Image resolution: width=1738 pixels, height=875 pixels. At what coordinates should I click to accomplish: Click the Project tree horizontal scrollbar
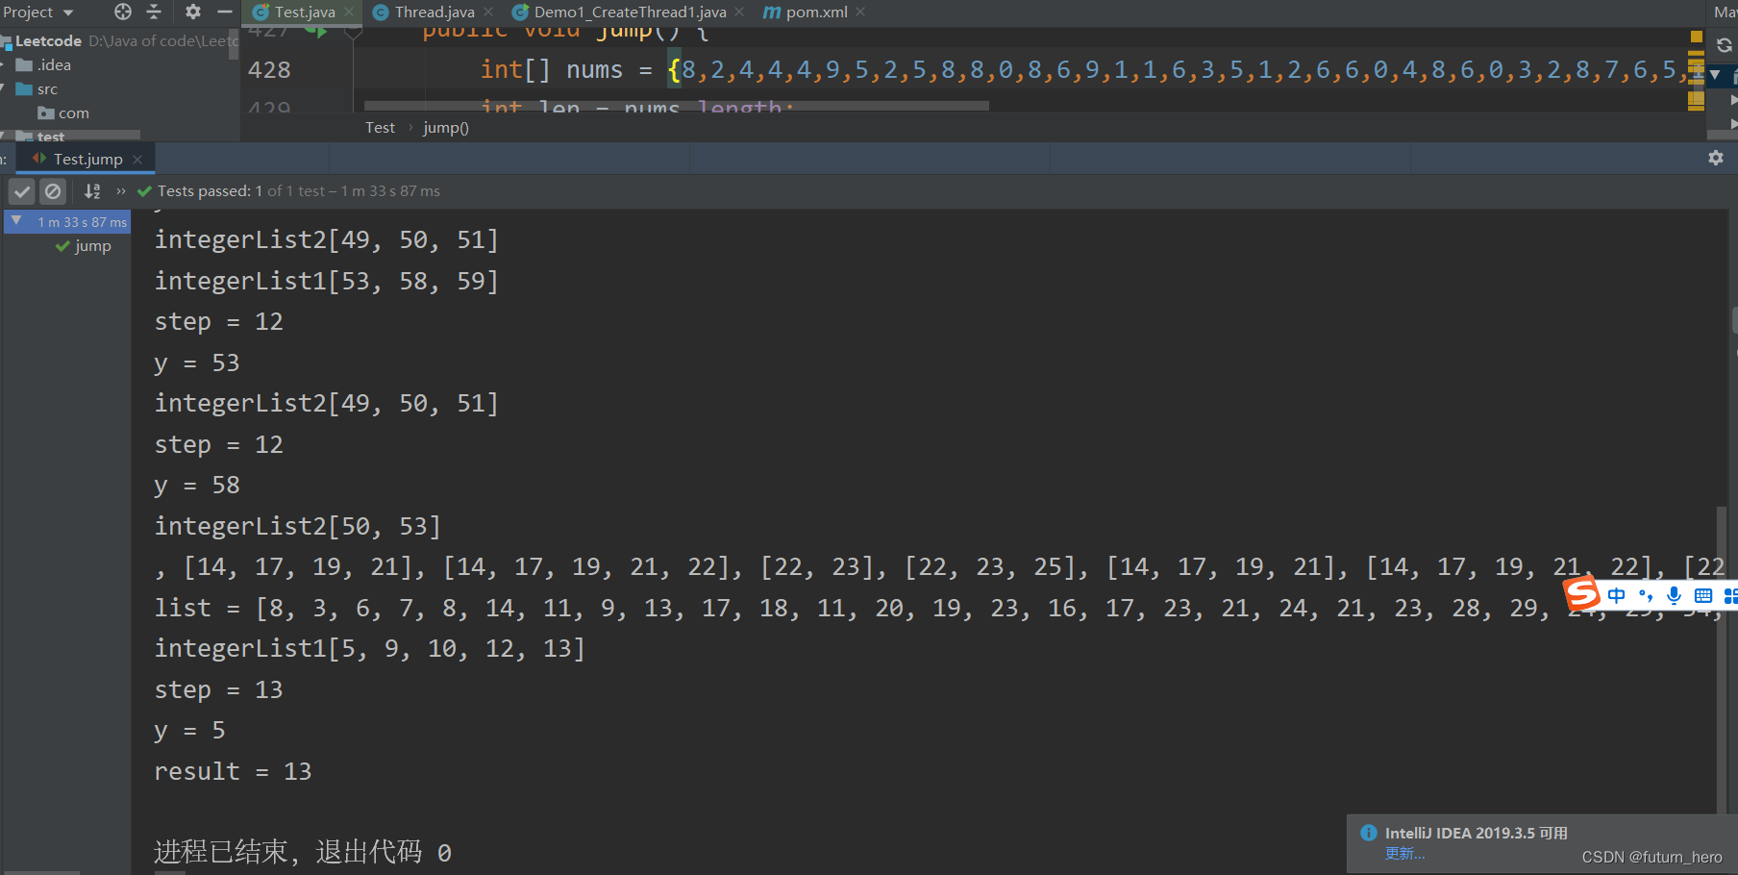[70, 135]
